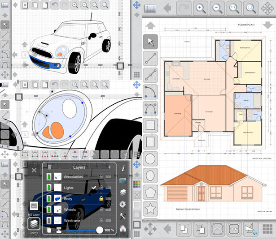Lock the Wireframe layer with its padlock
276x239 pixels.
point(101,220)
